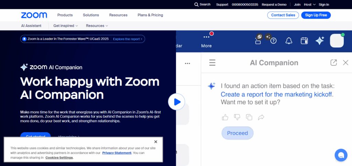Click the thumbs down feedback icon
Screen dimensions: 352x166
[x=237, y=117]
